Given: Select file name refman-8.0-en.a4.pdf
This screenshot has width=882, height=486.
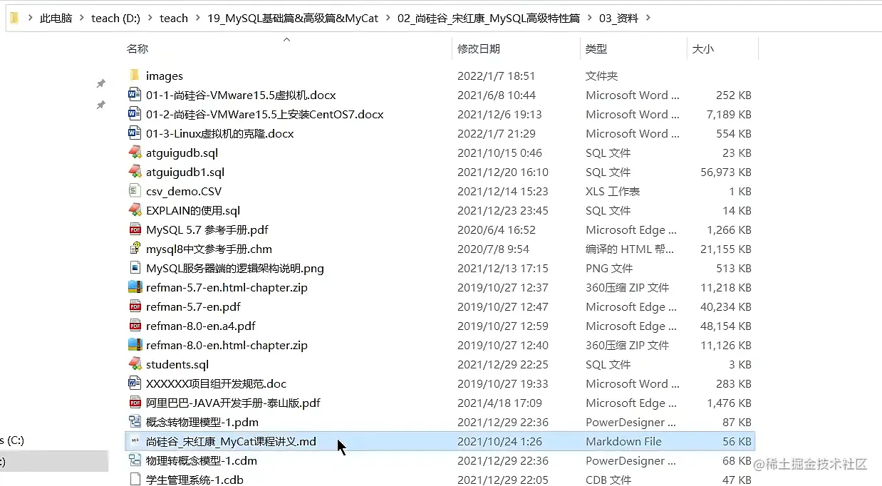Looking at the screenshot, I should pyautogui.click(x=201, y=326).
